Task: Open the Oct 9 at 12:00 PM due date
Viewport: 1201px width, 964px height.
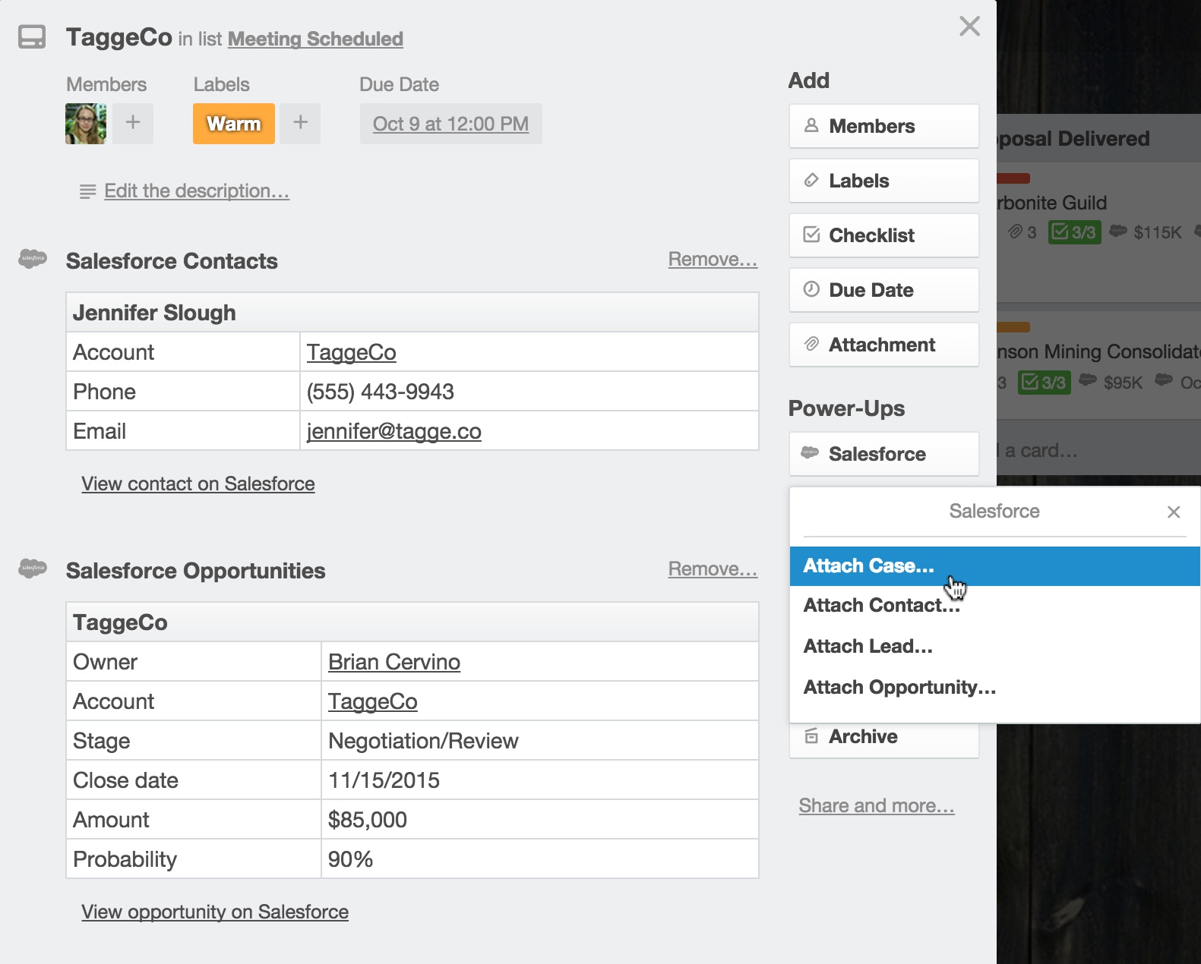Action: (450, 124)
